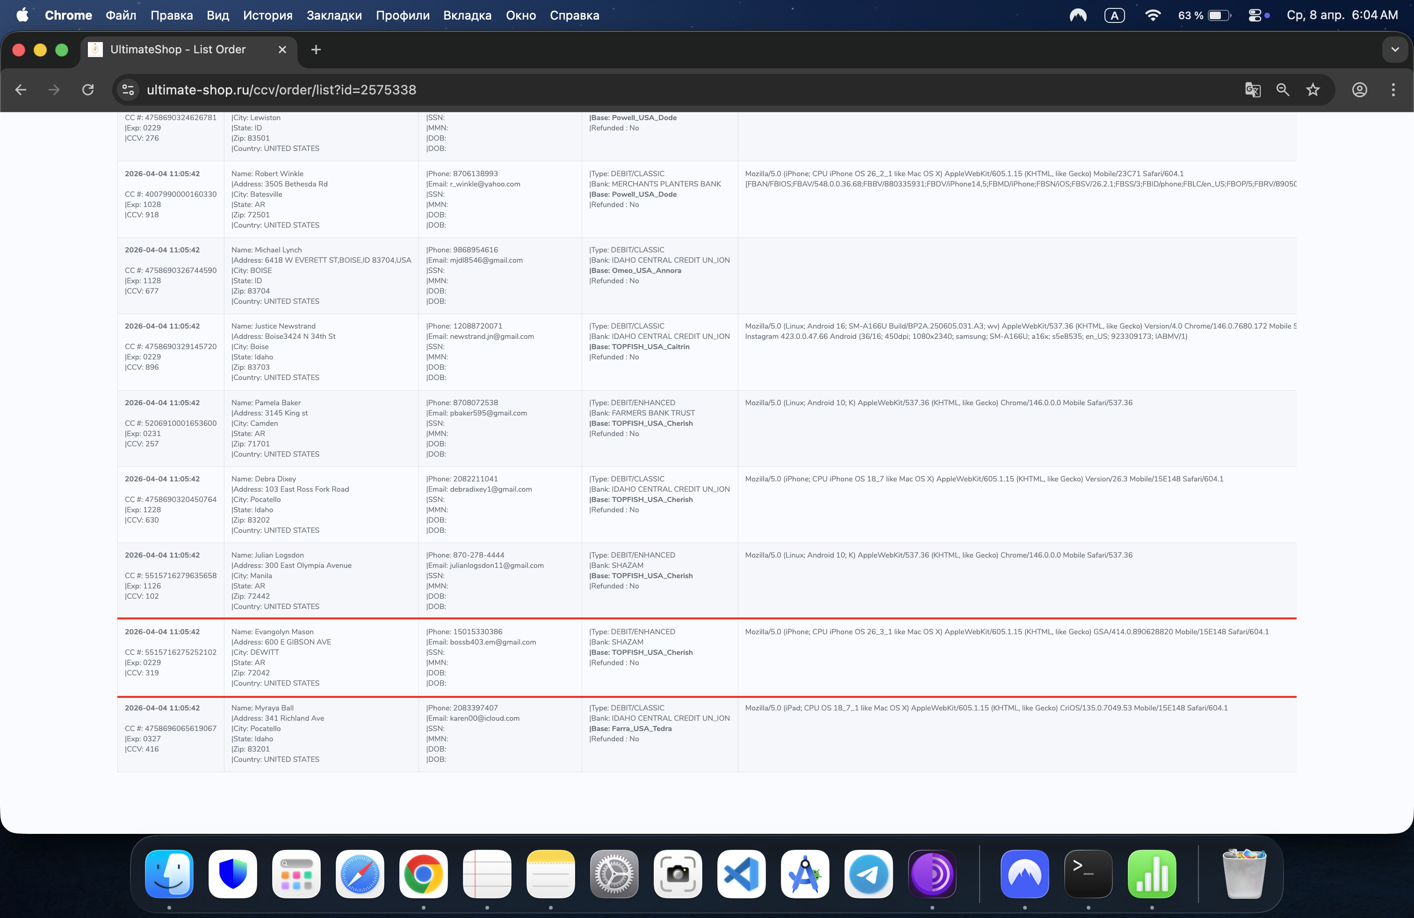Open the Закладки menu in menu bar
Viewport: 1414px width, 918px height.
coord(334,15)
